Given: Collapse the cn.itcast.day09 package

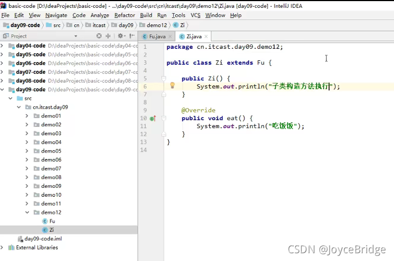Looking at the screenshot, I should (19, 107).
